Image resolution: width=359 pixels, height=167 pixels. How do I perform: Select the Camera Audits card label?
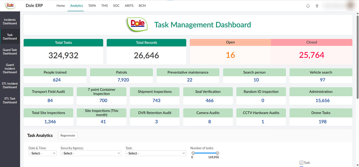coord(208,113)
